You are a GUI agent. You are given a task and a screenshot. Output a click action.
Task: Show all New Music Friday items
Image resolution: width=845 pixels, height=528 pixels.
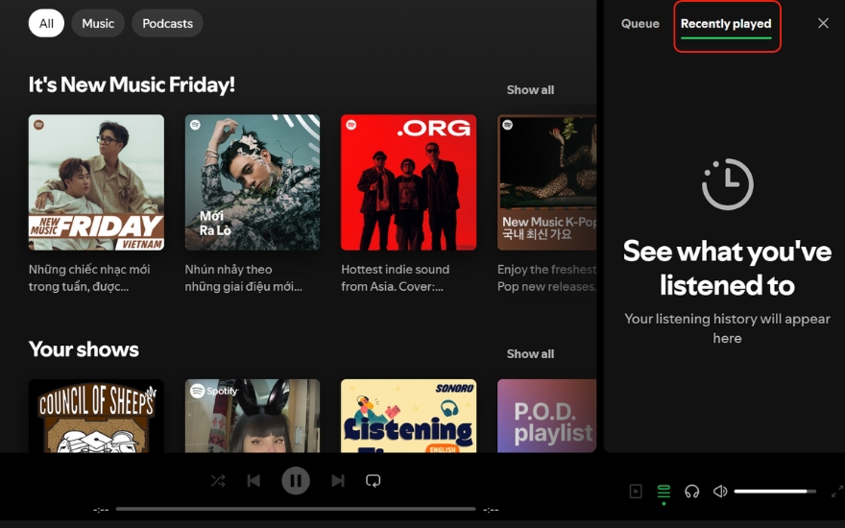tap(530, 90)
